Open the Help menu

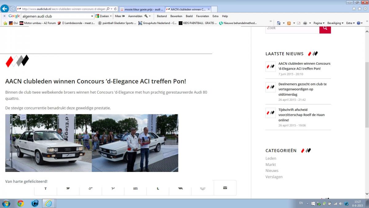coord(225,16)
